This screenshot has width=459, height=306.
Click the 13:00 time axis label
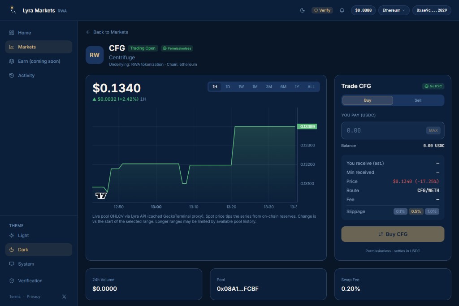tap(156, 207)
